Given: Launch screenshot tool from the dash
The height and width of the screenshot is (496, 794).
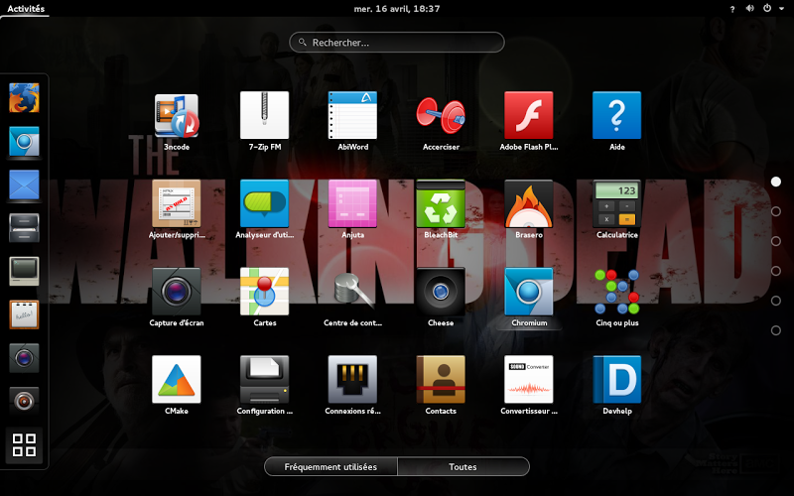Looking at the screenshot, I should tap(24, 358).
